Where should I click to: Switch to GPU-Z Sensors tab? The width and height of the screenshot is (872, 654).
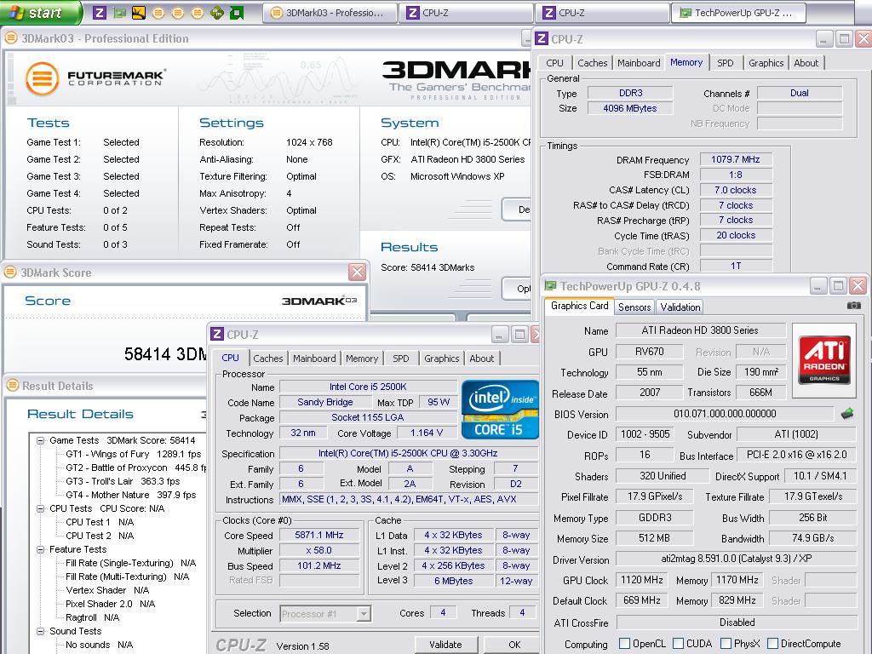[x=634, y=307]
